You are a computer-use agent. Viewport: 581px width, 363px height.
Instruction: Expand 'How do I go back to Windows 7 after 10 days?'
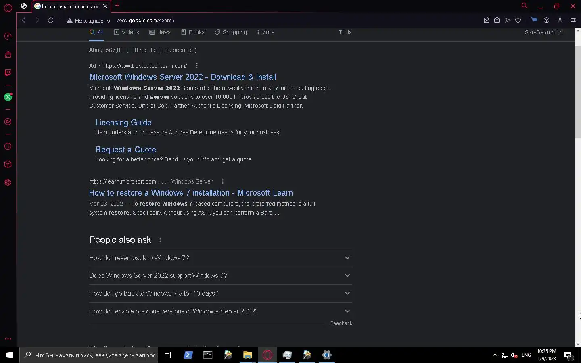(x=220, y=293)
